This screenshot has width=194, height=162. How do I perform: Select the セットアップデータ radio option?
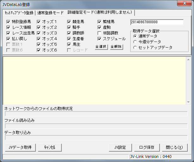pos(135,48)
